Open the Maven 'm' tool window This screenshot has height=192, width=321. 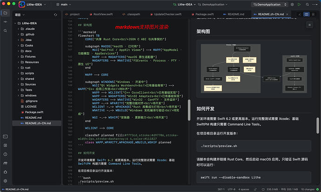point(5,163)
